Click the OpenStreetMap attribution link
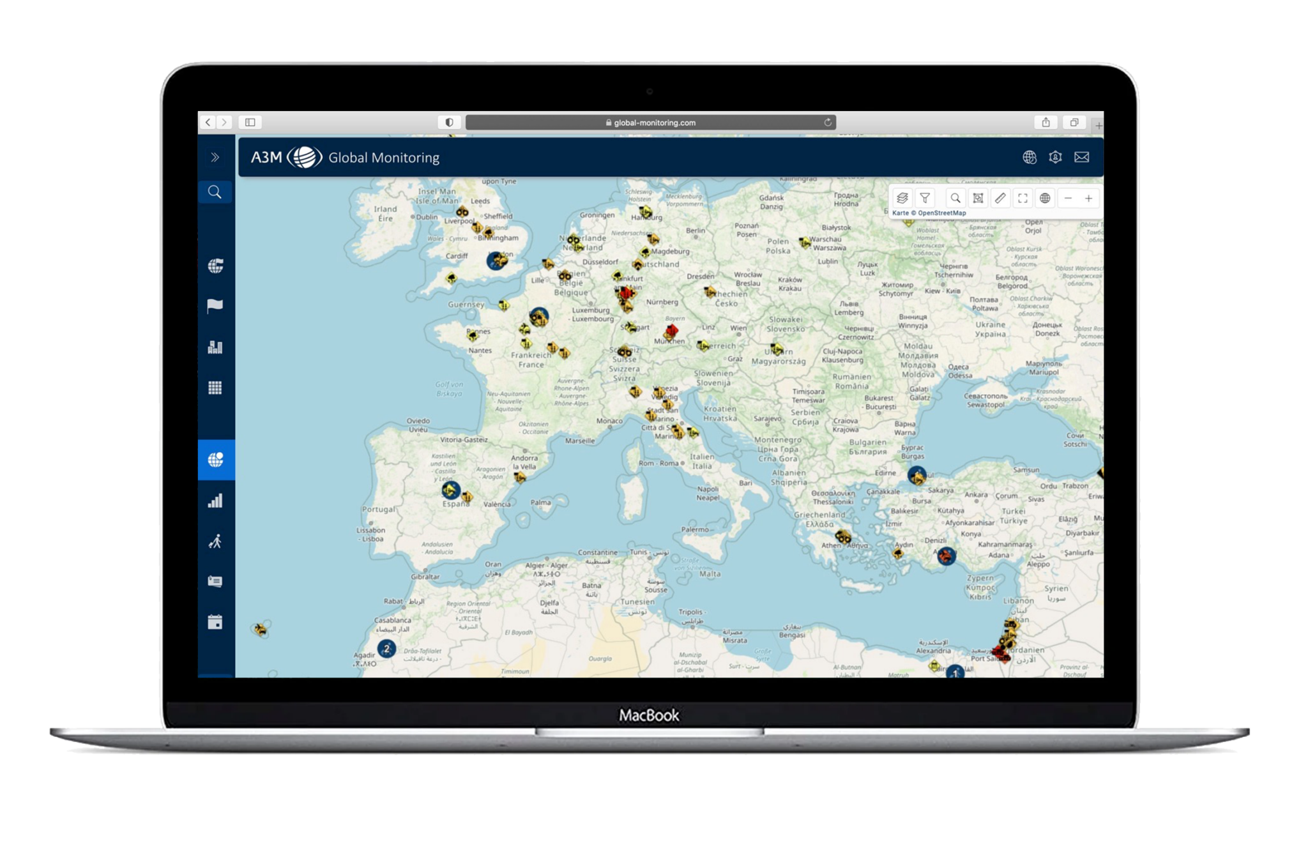 coord(941,213)
